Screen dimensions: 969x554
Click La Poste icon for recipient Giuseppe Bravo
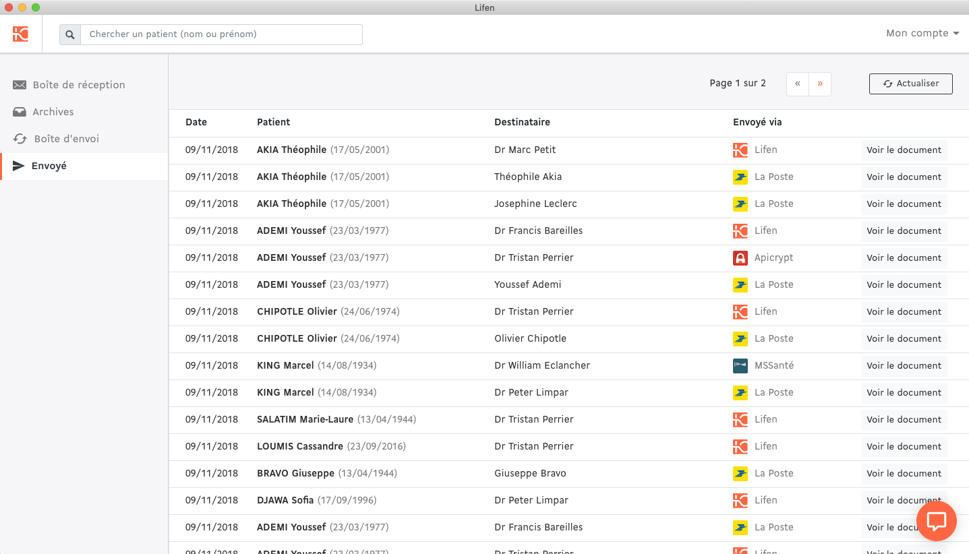click(740, 474)
